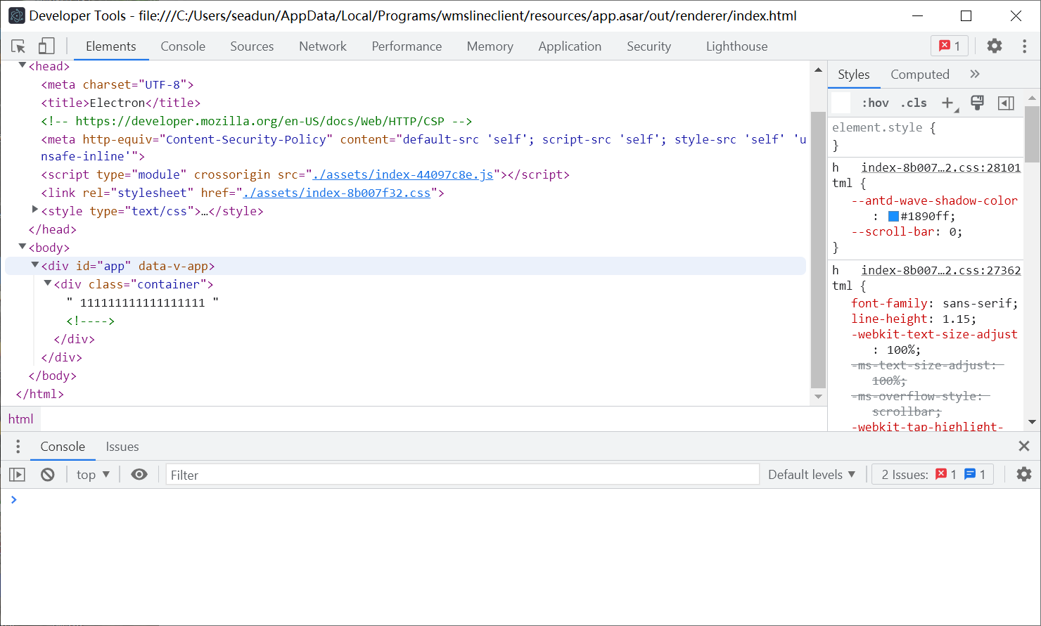Toggle the .cls element classes button
This screenshot has height=626, width=1041.
pyautogui.click(x=914, y=103)
